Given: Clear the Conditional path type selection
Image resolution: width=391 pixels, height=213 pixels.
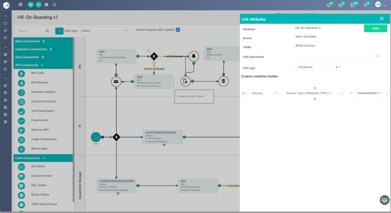Looking at the screenshot, I should (336, 67).
